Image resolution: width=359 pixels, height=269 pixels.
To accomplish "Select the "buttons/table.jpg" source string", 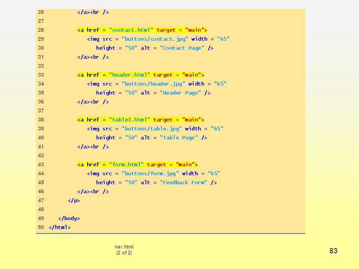I will click(151, 129).
